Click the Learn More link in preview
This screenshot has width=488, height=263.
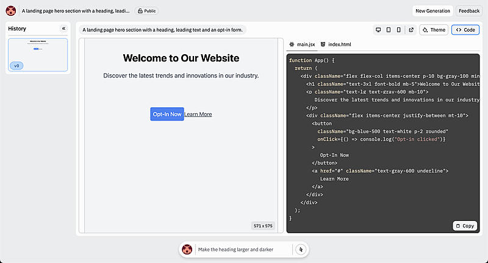pyautogui.click(x=198, y=114)
